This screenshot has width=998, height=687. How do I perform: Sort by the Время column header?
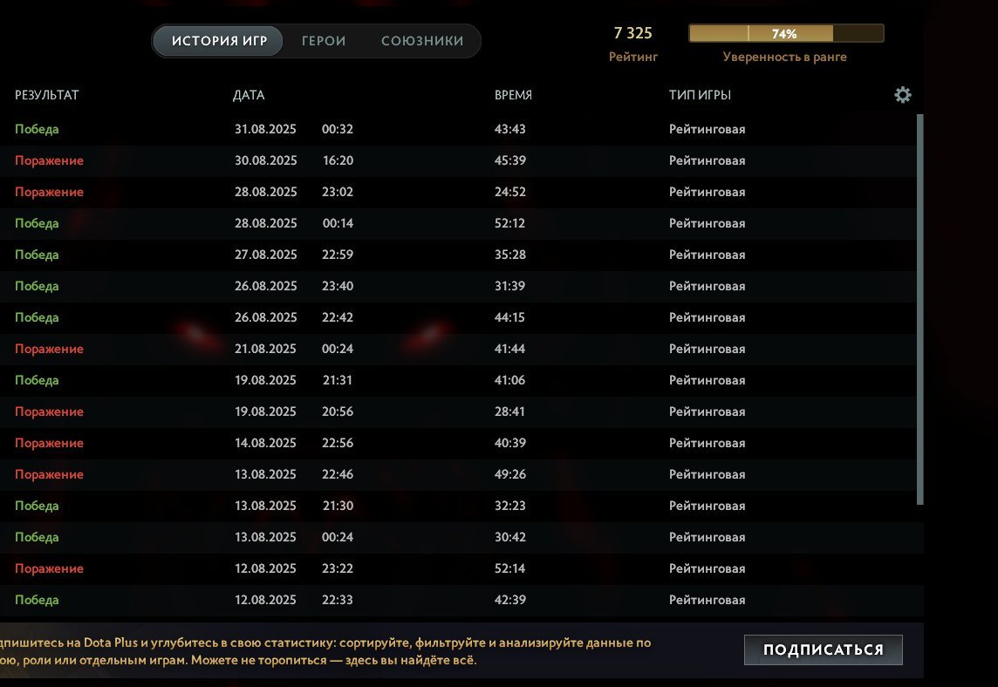pos(513,95)
